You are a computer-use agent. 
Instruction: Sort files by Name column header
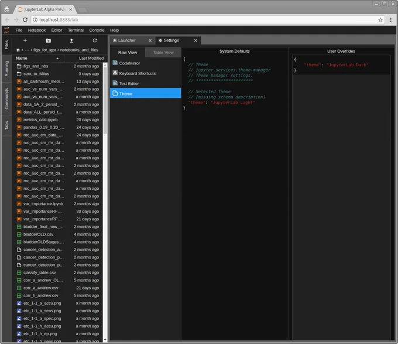[x=38, y=58]
